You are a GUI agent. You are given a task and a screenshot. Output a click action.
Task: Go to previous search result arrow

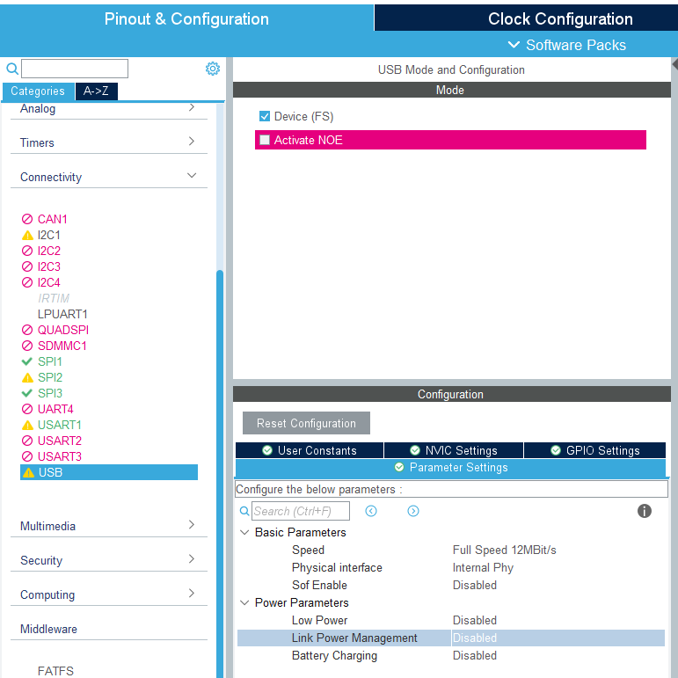370,511
